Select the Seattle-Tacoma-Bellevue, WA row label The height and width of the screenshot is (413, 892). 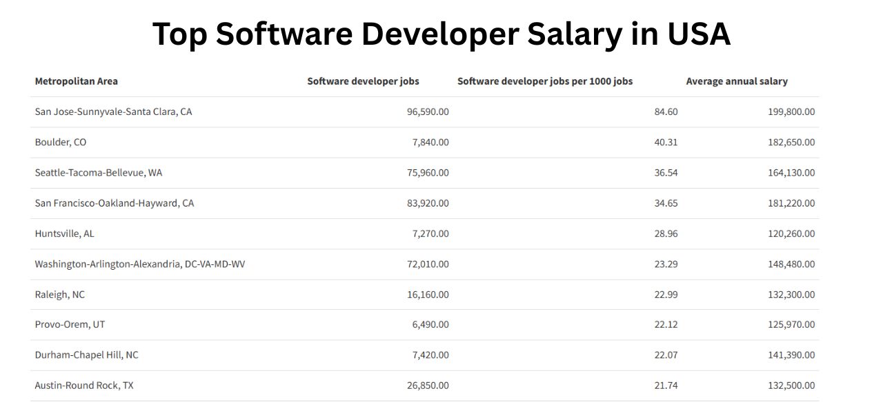(99, 173)
